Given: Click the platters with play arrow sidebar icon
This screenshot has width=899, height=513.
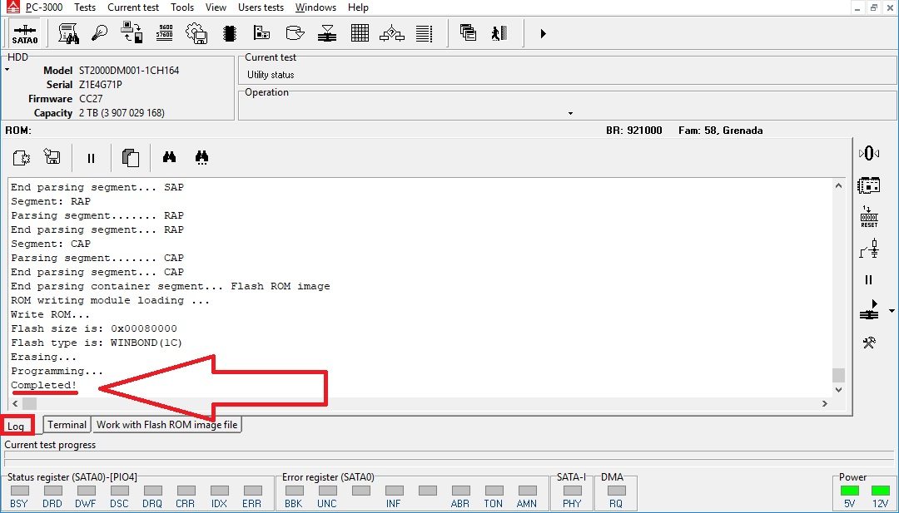Looking at the screenshot, I should click(869, 310).
